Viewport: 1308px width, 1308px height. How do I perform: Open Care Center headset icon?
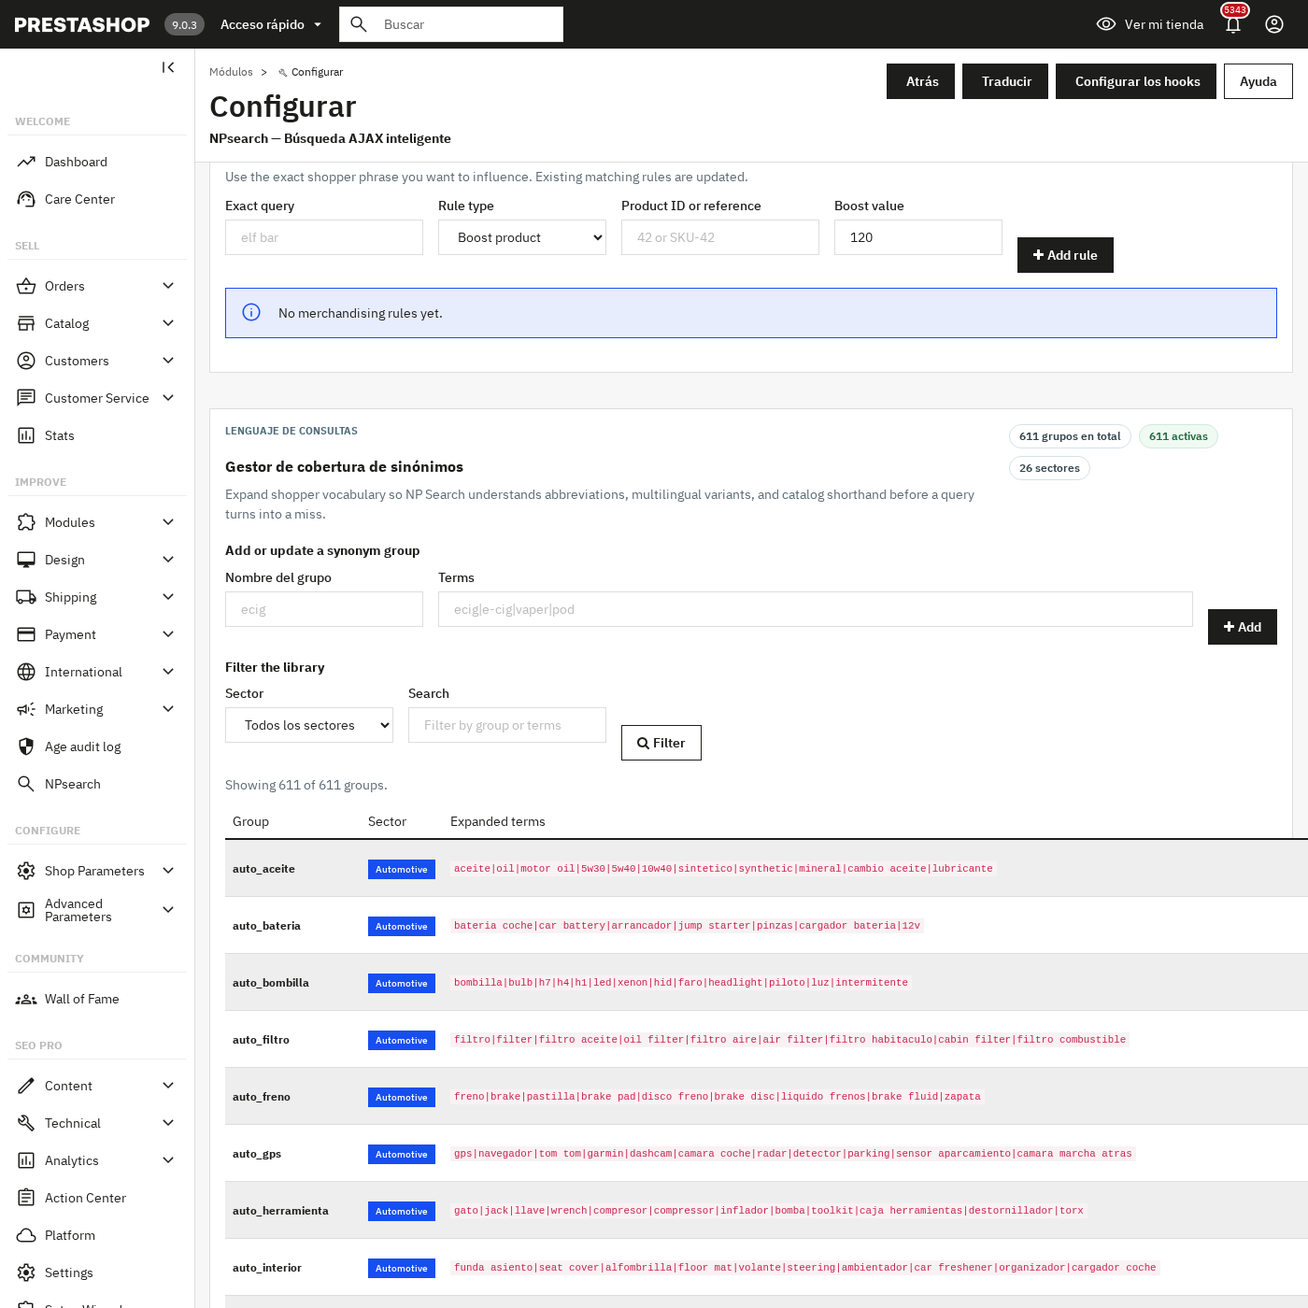26,199
